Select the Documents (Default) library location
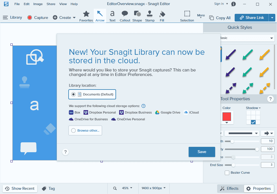Screen dimensions: 277x194 point(73,94)
